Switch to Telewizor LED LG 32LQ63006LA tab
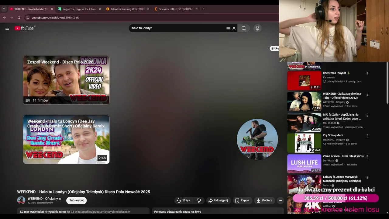This screenshot has width=389, height=219. 176,9
